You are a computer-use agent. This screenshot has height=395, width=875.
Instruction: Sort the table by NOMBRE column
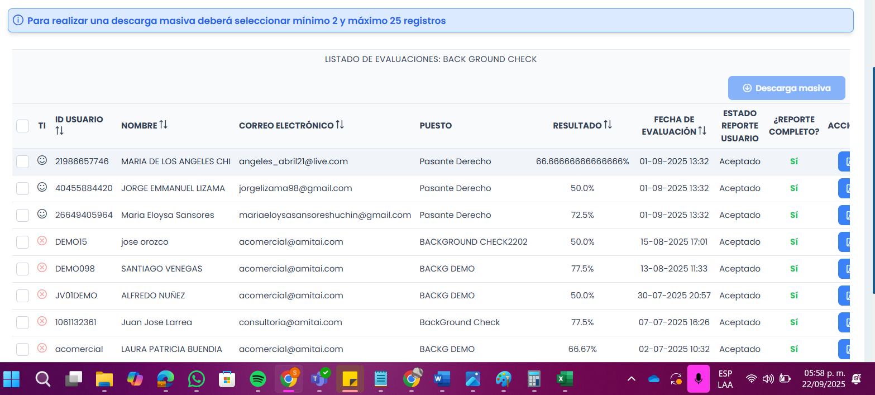click(163, 125)
